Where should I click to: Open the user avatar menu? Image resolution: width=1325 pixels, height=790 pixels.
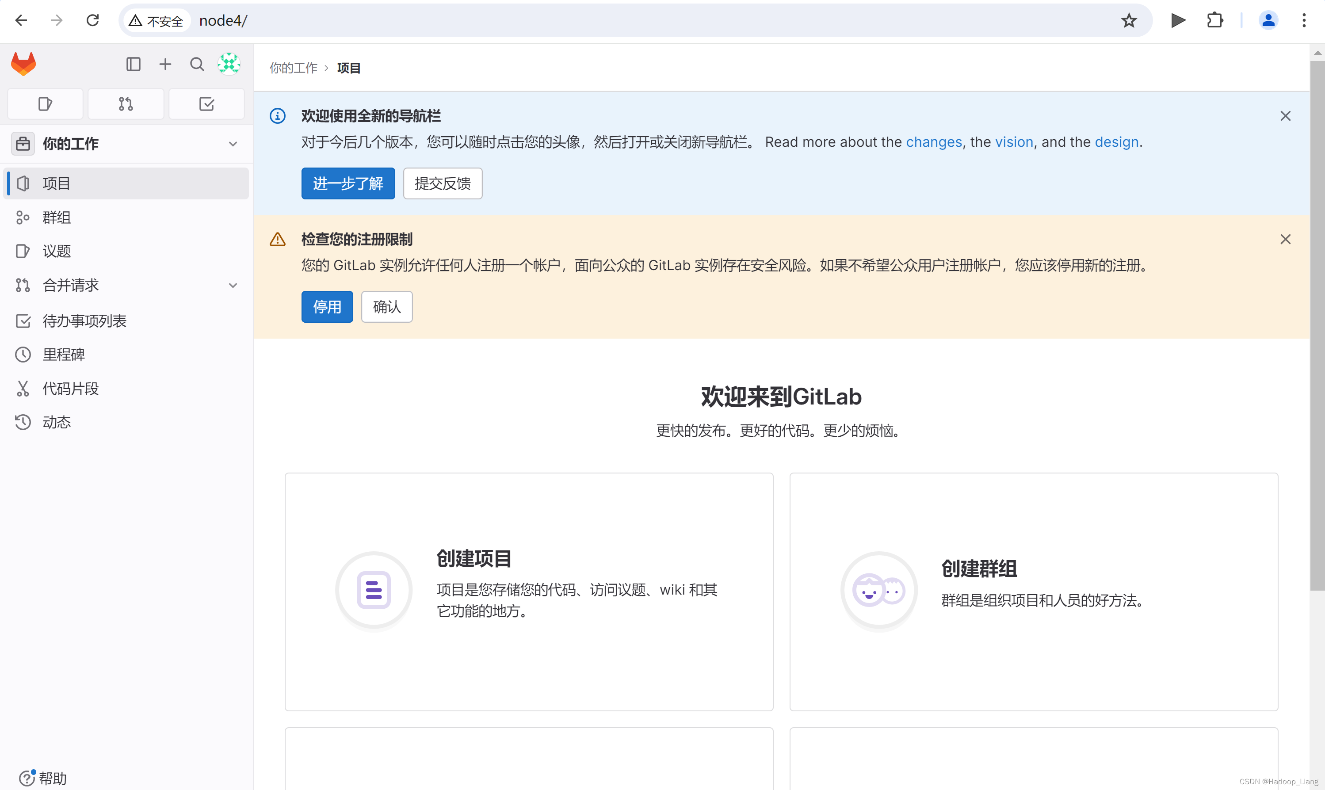point(229,65)
